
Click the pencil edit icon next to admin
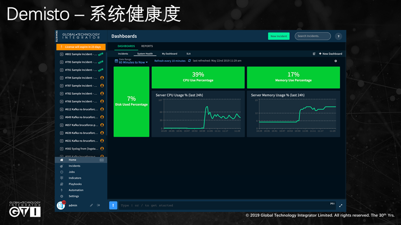pyautogui.click(x=91, y=205)
